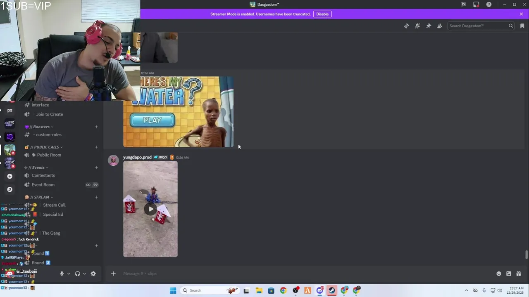Show hidden tray icons chevron
This screenshot has width=529, height=297.
pyautogui.click(x=467, y=290)
